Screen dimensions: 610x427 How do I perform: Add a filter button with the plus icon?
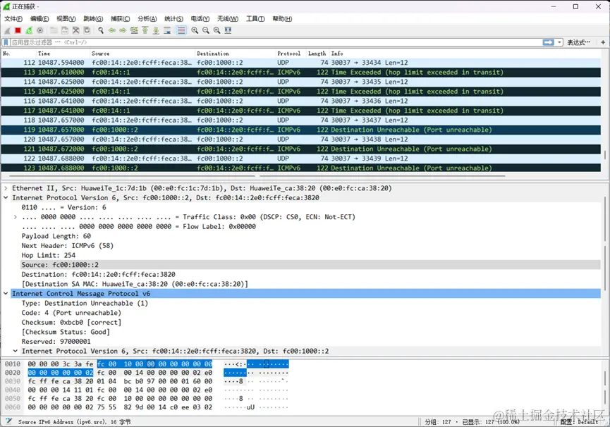point(603,42)
